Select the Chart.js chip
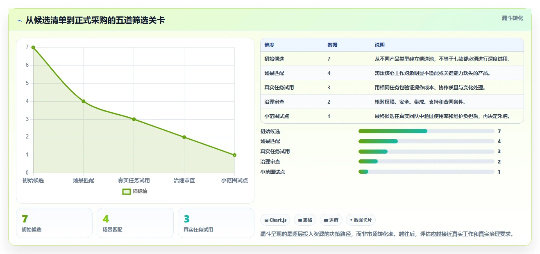This screenshot has height=254, width=540. [275, 220]
